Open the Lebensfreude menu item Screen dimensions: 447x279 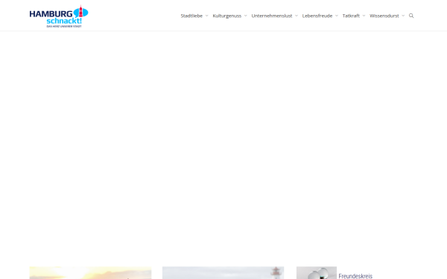317,16
